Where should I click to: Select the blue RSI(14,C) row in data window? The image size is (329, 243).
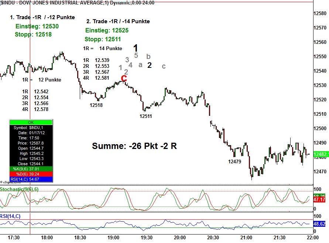click(x=31, y=179)
